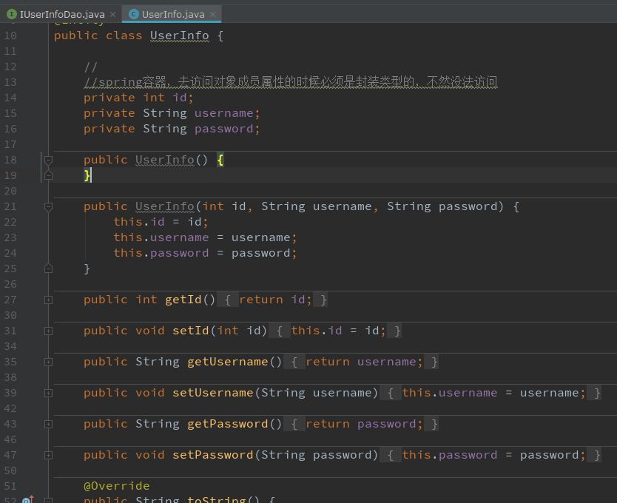Click 'private int id;' declaration
The height and width of the screenshot is (503, 617).
coord(138,98)
